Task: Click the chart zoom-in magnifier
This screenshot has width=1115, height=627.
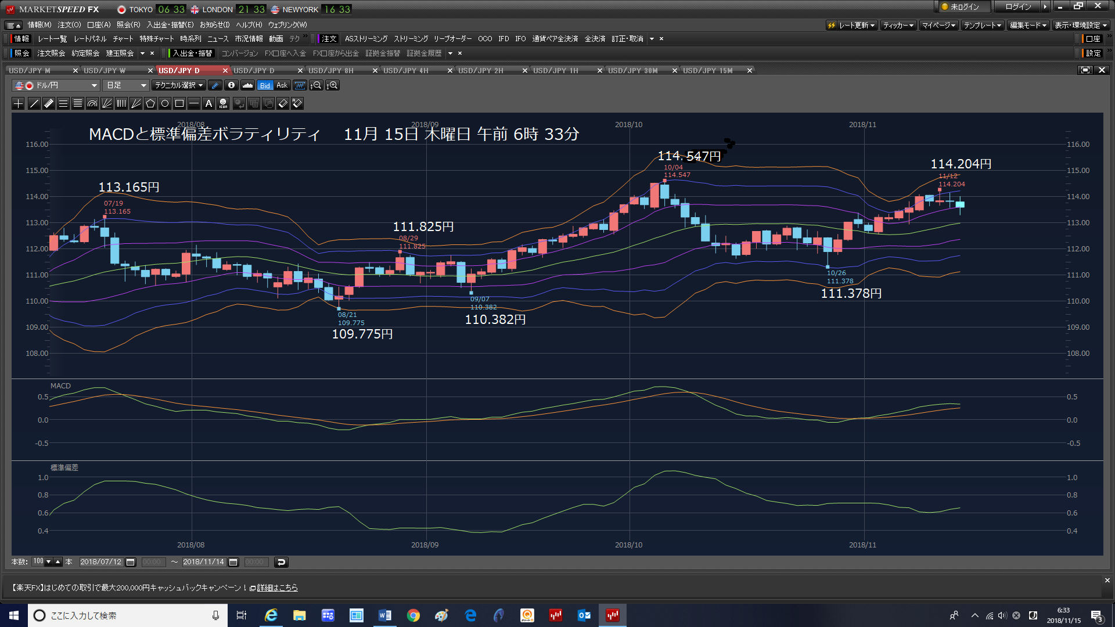Action: tap(332, 85)
